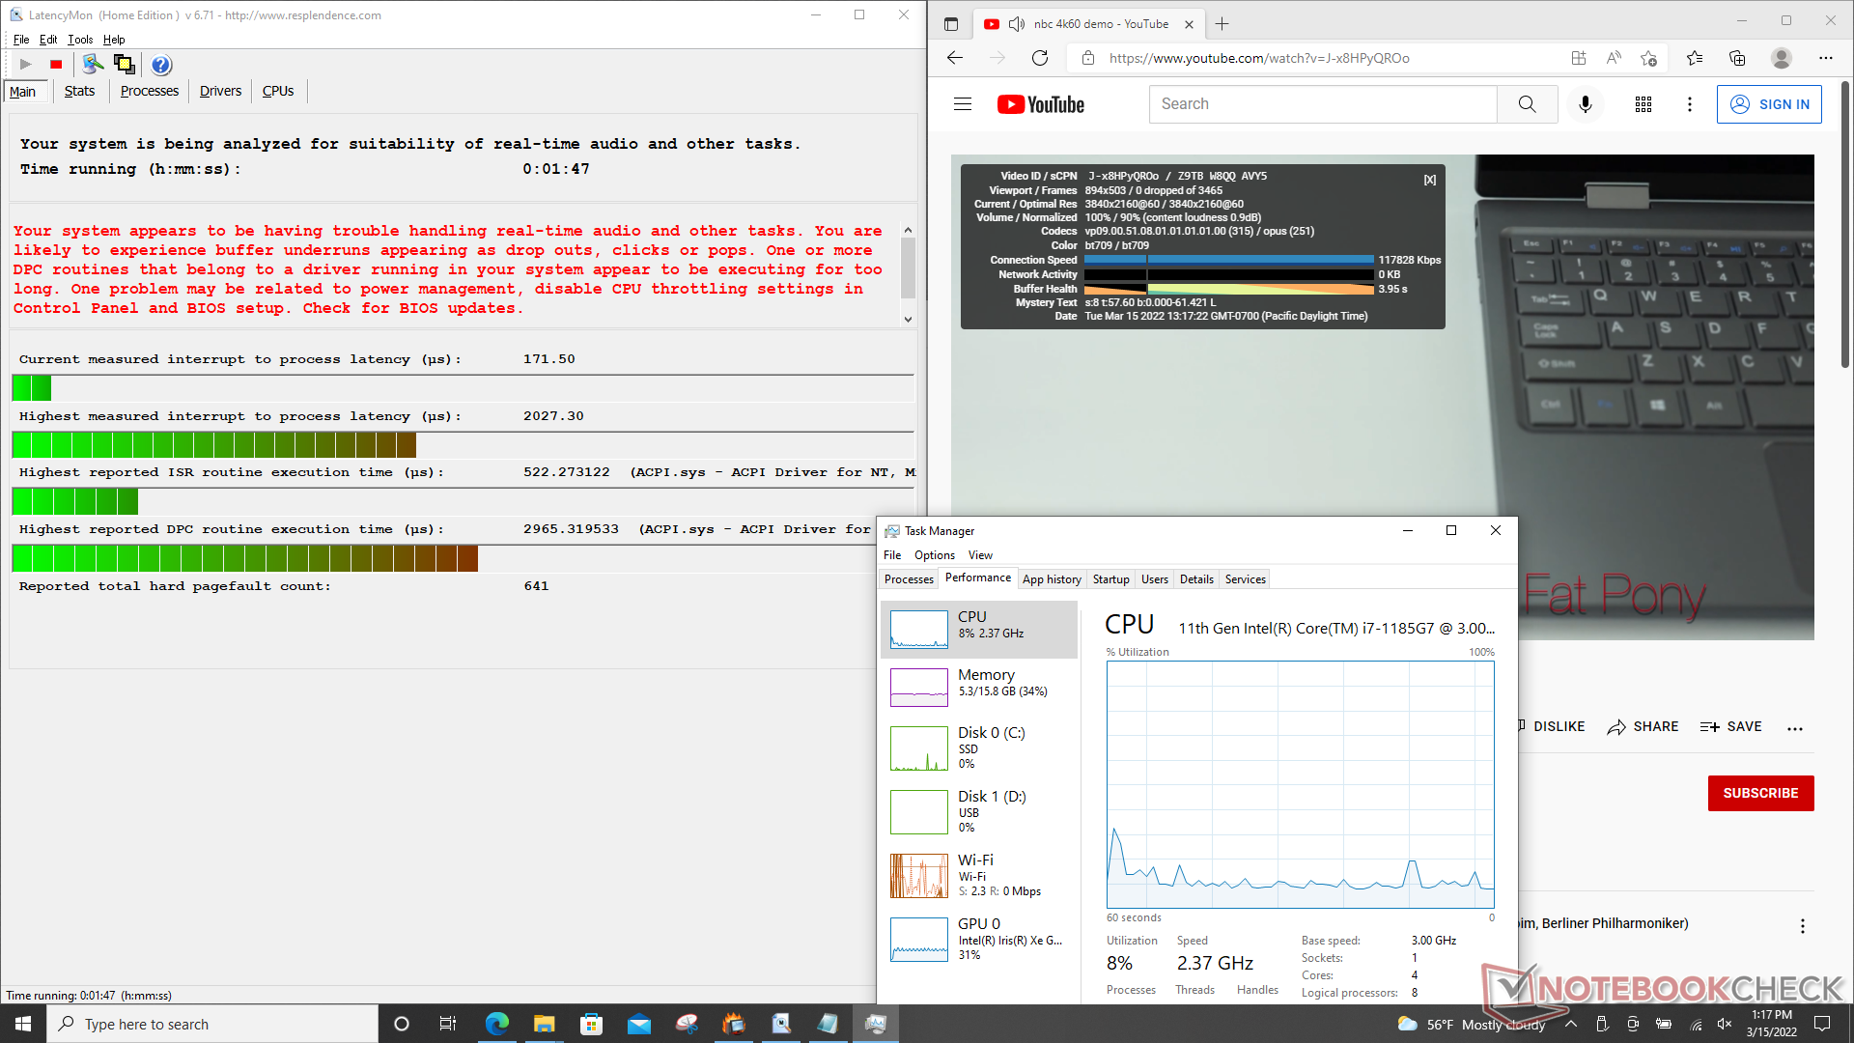Switch to the Drivers tab in LatencyMon

point(220,91)
